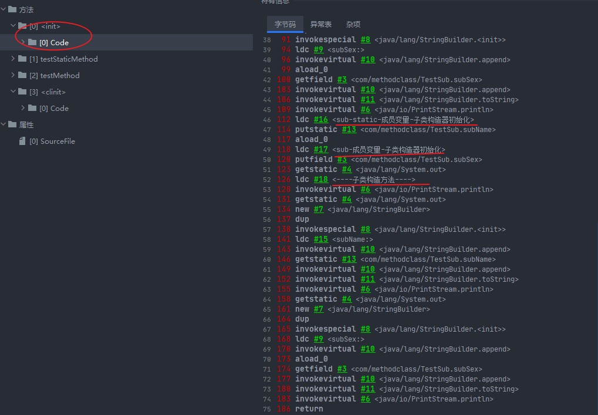
Task: Follow #9 link on line 68
Action: coord(319,339)
